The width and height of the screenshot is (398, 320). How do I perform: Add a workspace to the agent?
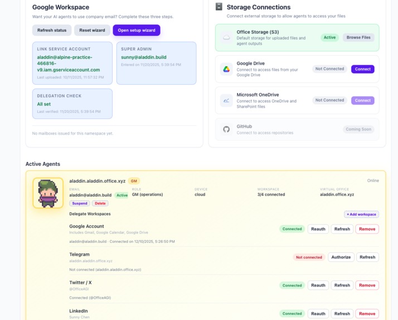pos(361,214)
